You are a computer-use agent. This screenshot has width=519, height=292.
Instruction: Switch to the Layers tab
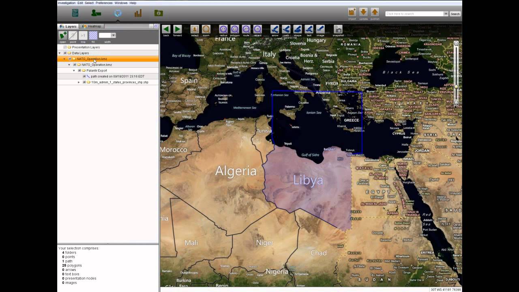pyautogui.click(x=69, y=26)
